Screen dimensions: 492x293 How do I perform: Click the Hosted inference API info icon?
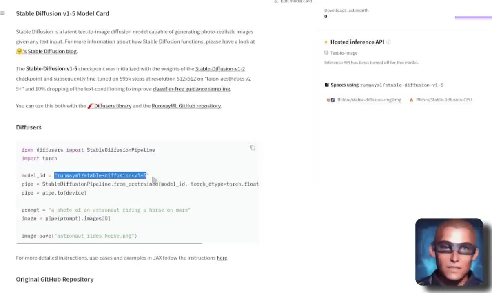click(388, 42)
